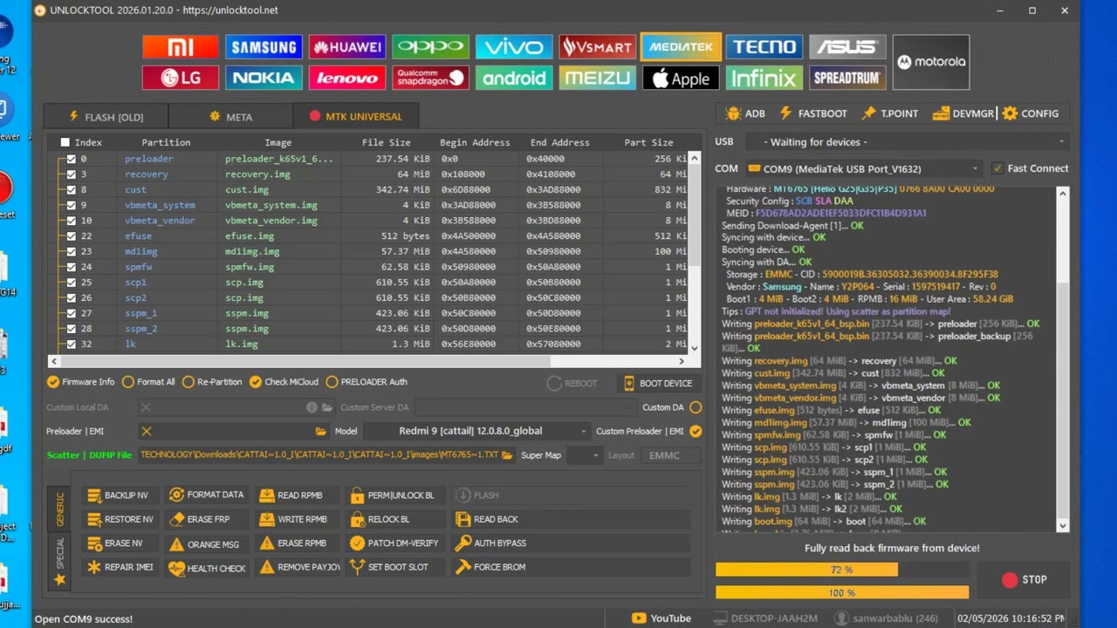1117x628 pixels.
Task: Select the Meizu brand logo
Action: (x=598, y=78)
